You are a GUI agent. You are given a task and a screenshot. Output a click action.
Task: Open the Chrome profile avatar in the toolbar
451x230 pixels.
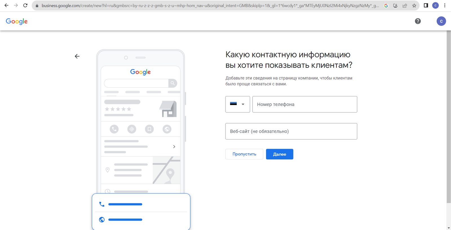[x=435, y=5]
